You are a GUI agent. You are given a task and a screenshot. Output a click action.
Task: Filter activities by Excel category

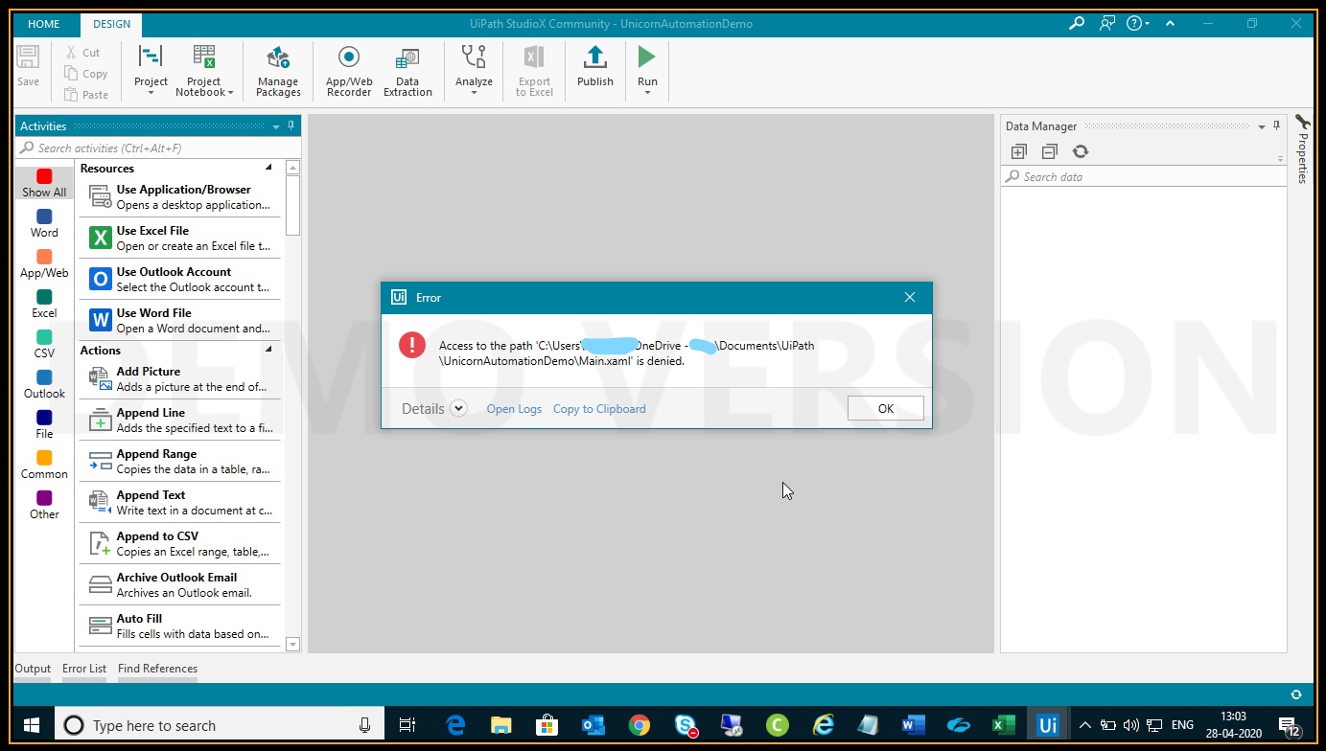44,304
